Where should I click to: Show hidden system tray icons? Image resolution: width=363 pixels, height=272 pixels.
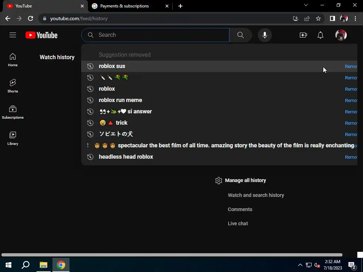click(300, 265)
